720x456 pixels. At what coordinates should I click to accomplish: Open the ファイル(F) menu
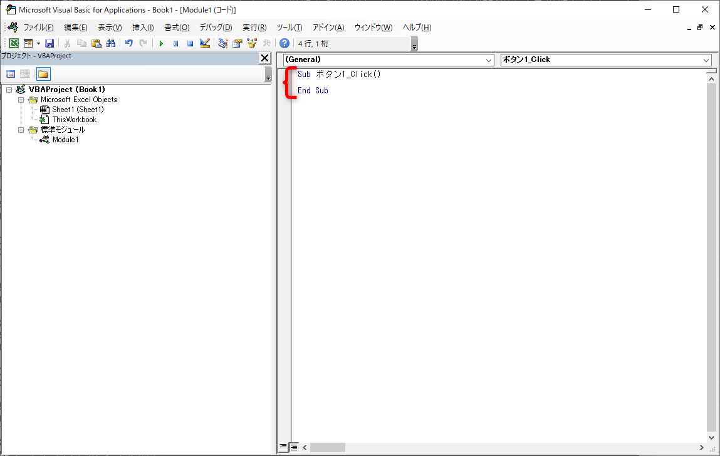tap(39, 28)
